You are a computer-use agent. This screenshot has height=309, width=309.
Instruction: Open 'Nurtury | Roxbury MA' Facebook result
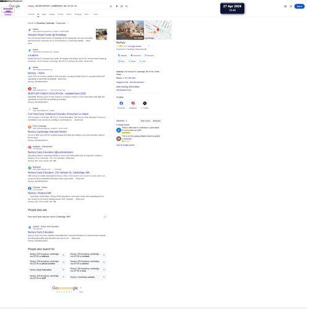click(40, 193)
